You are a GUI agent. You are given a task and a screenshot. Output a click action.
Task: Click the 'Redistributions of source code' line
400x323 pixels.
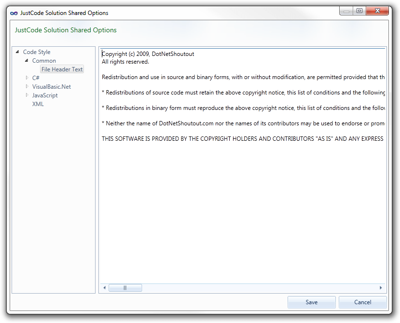tap(243, 93)
